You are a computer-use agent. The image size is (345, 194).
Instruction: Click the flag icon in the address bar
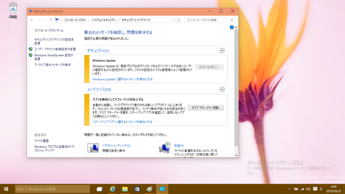pos(57,20)
